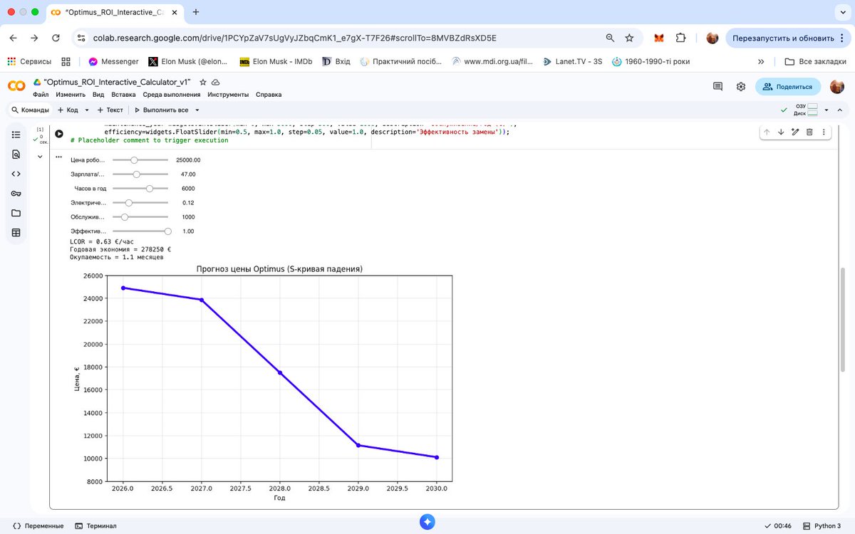The height and width of the screenshot is (534, 855).
Task: Collapse the header with the chevron up
Action: (x=841, y=110)
